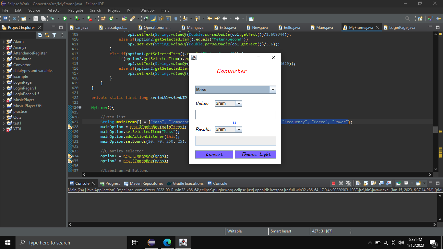
Task: Save all open editors
Action: click(x=43, y=18)
